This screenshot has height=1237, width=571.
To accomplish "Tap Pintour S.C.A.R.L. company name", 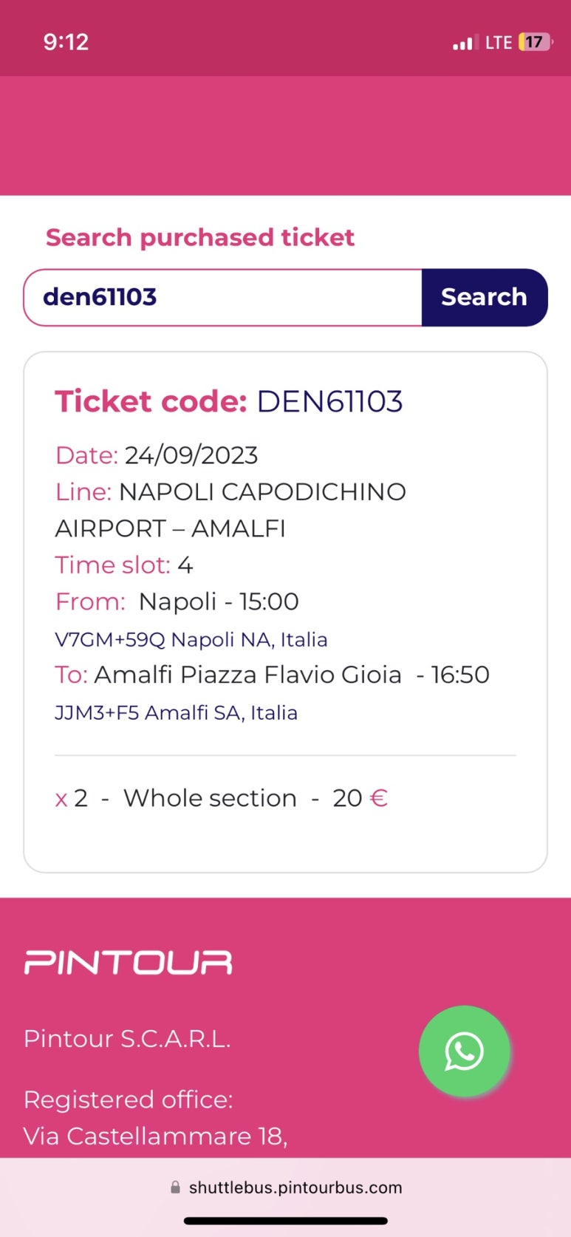I will pos(127,1039).
